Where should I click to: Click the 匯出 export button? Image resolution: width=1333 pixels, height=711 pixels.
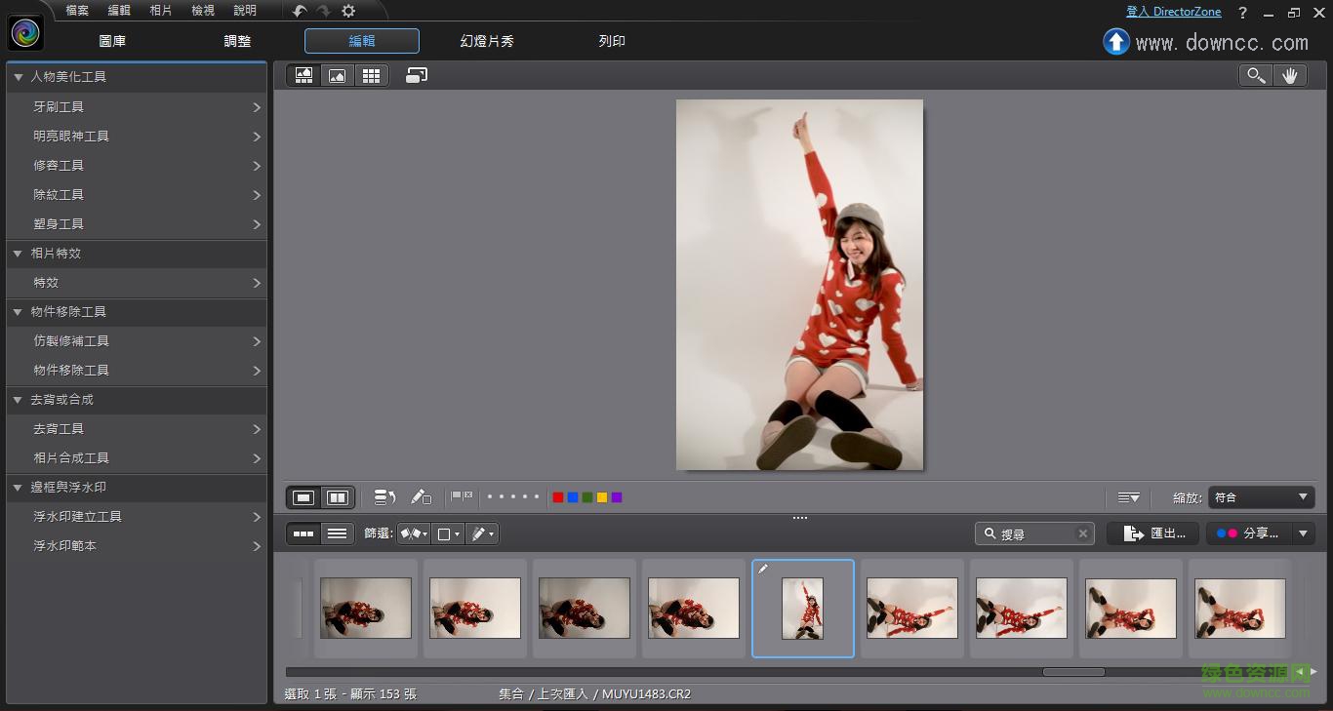point(1152,533)
